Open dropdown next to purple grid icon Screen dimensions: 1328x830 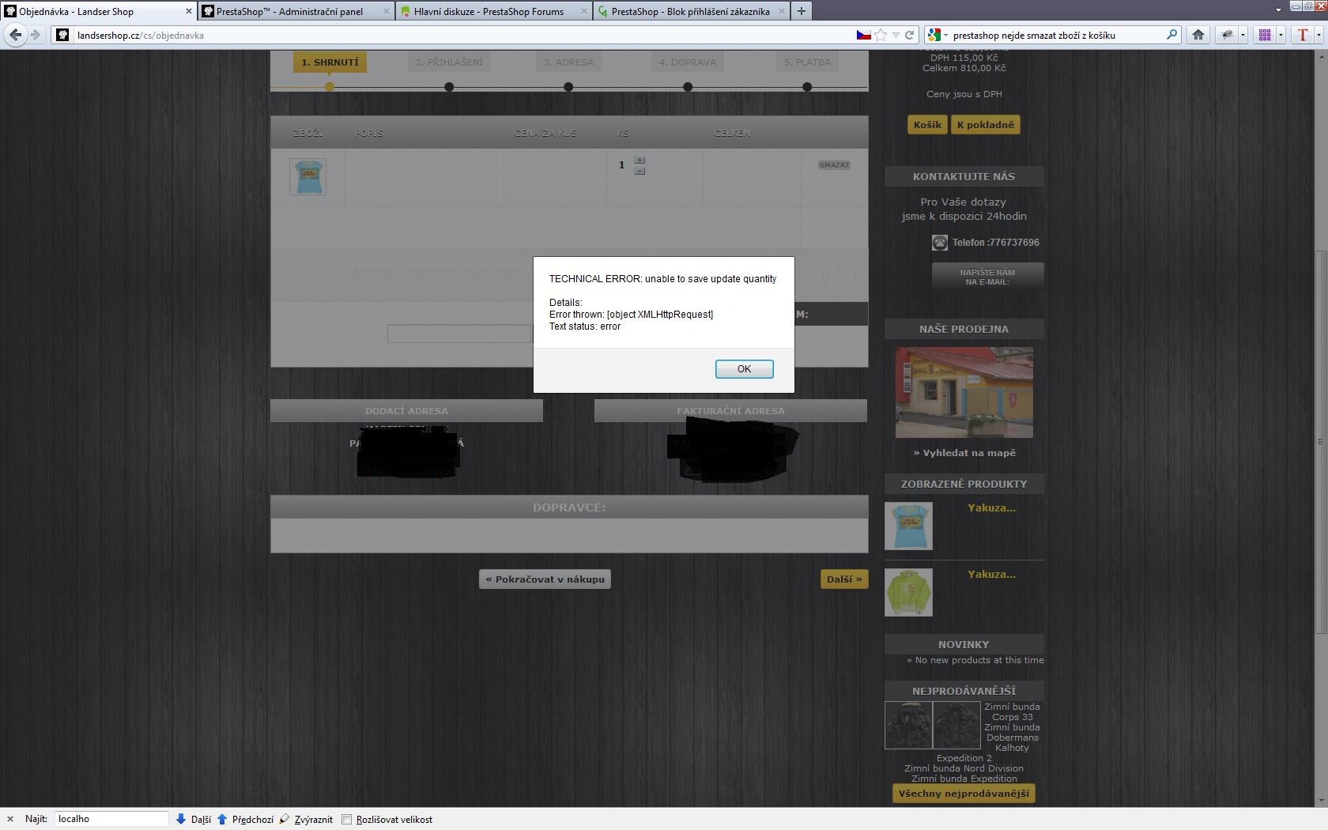coord(1281,35)
